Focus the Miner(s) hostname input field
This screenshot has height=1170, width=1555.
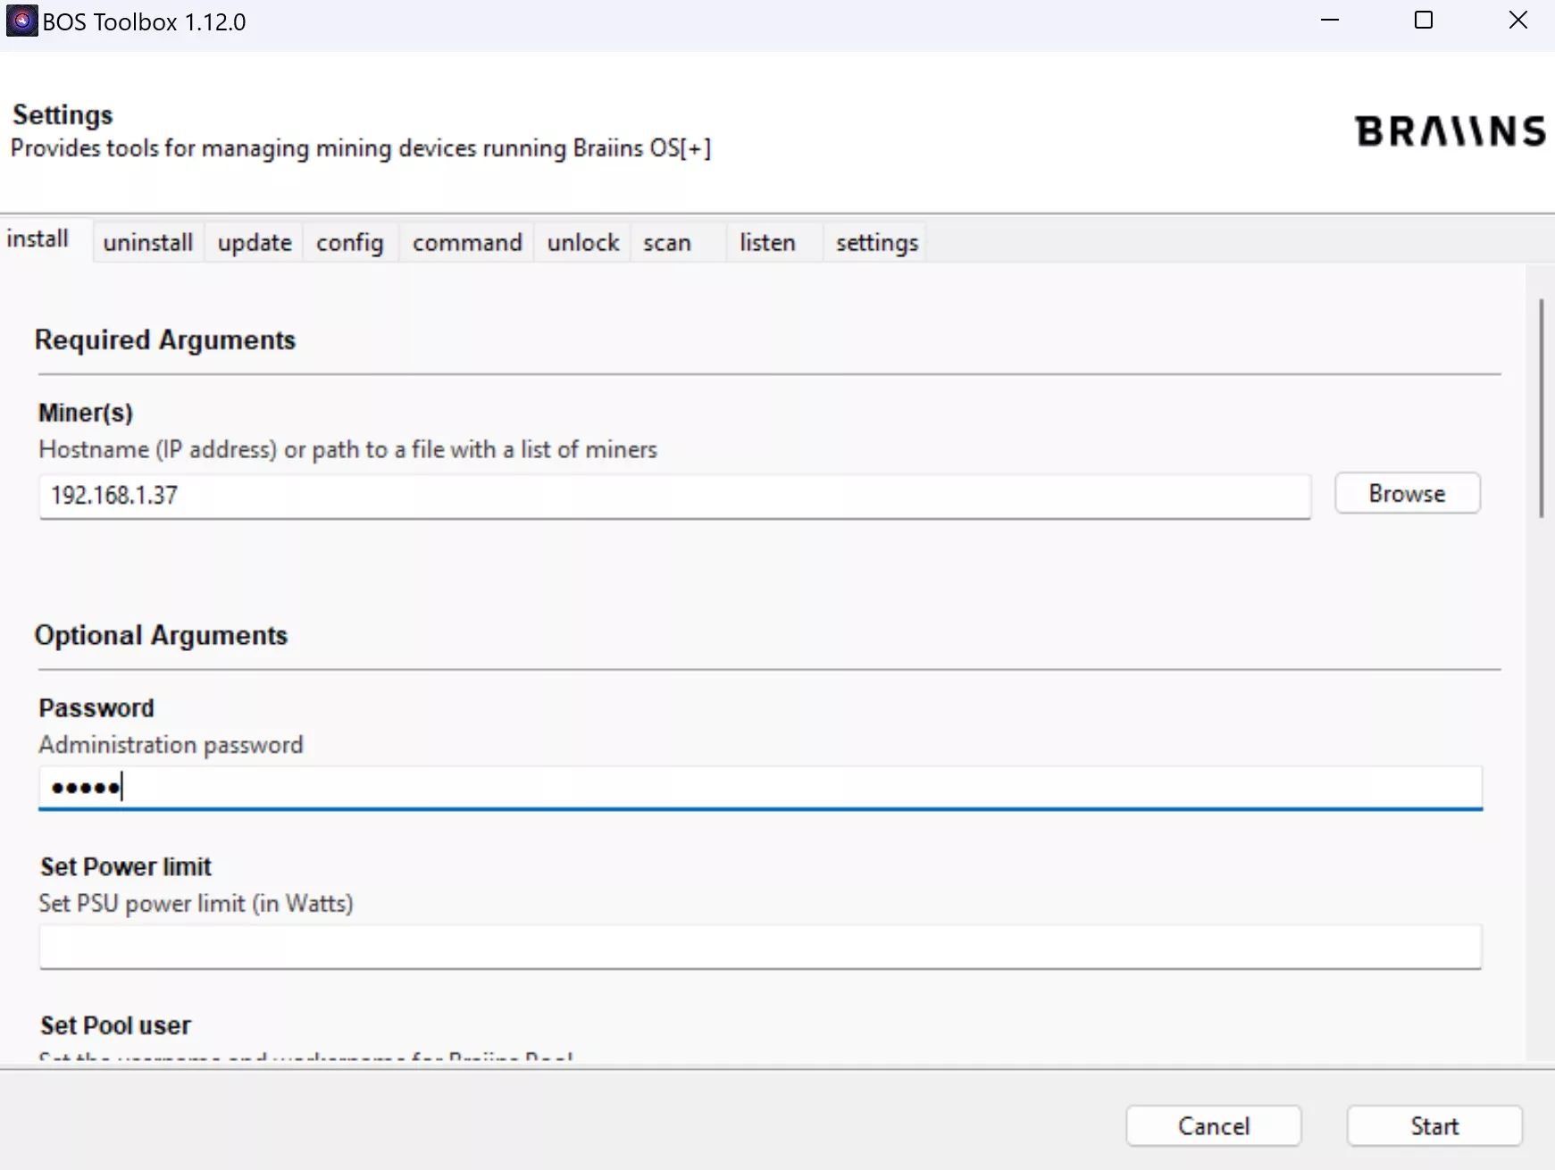click(674, 496)
